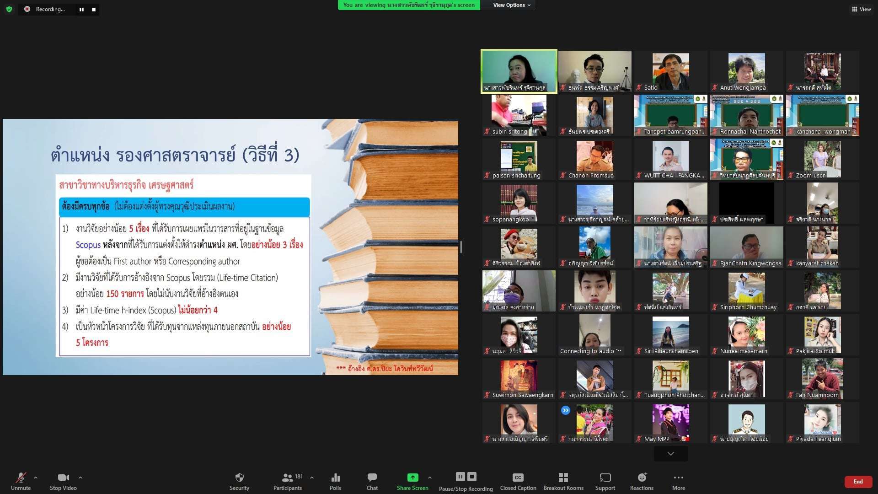Open the Participants panel icon
This screenshot has height=494, width=878.
click(287, 478)
